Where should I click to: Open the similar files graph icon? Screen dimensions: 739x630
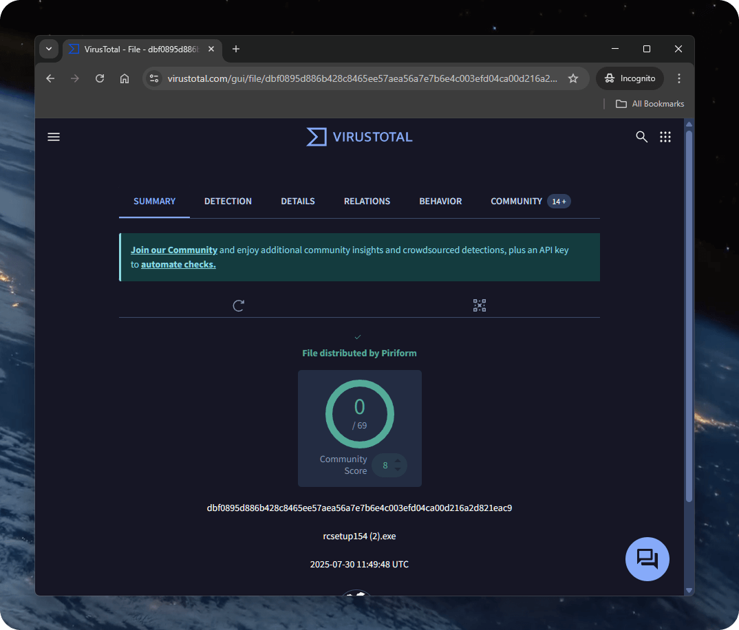point(480,305)
